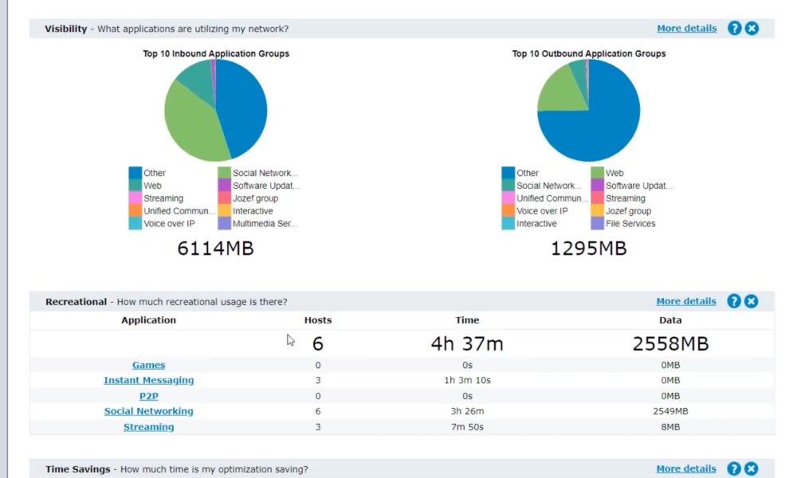Image resolution: width=797 pixels, height=478 pixels.
Task: Click the green Web swatch in outbound legend
Action: tap(598, 173)
